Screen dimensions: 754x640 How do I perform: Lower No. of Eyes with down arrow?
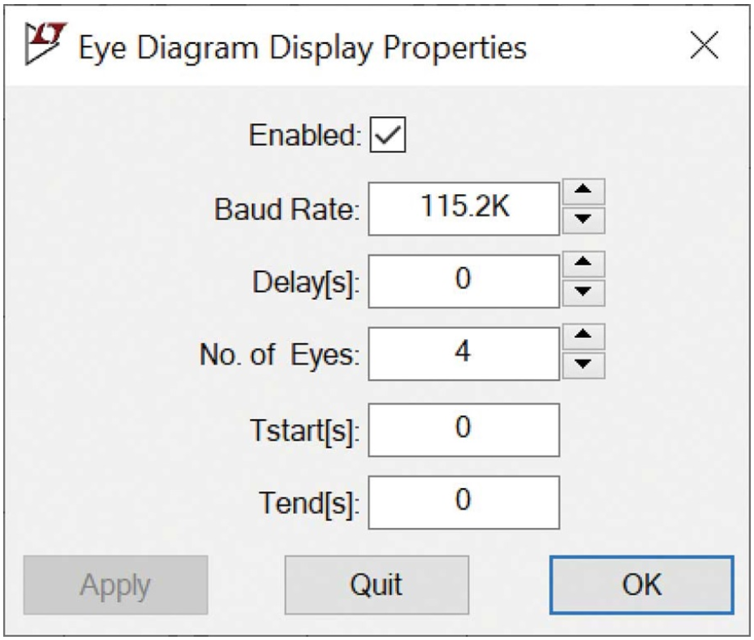(x=584, y=365)
